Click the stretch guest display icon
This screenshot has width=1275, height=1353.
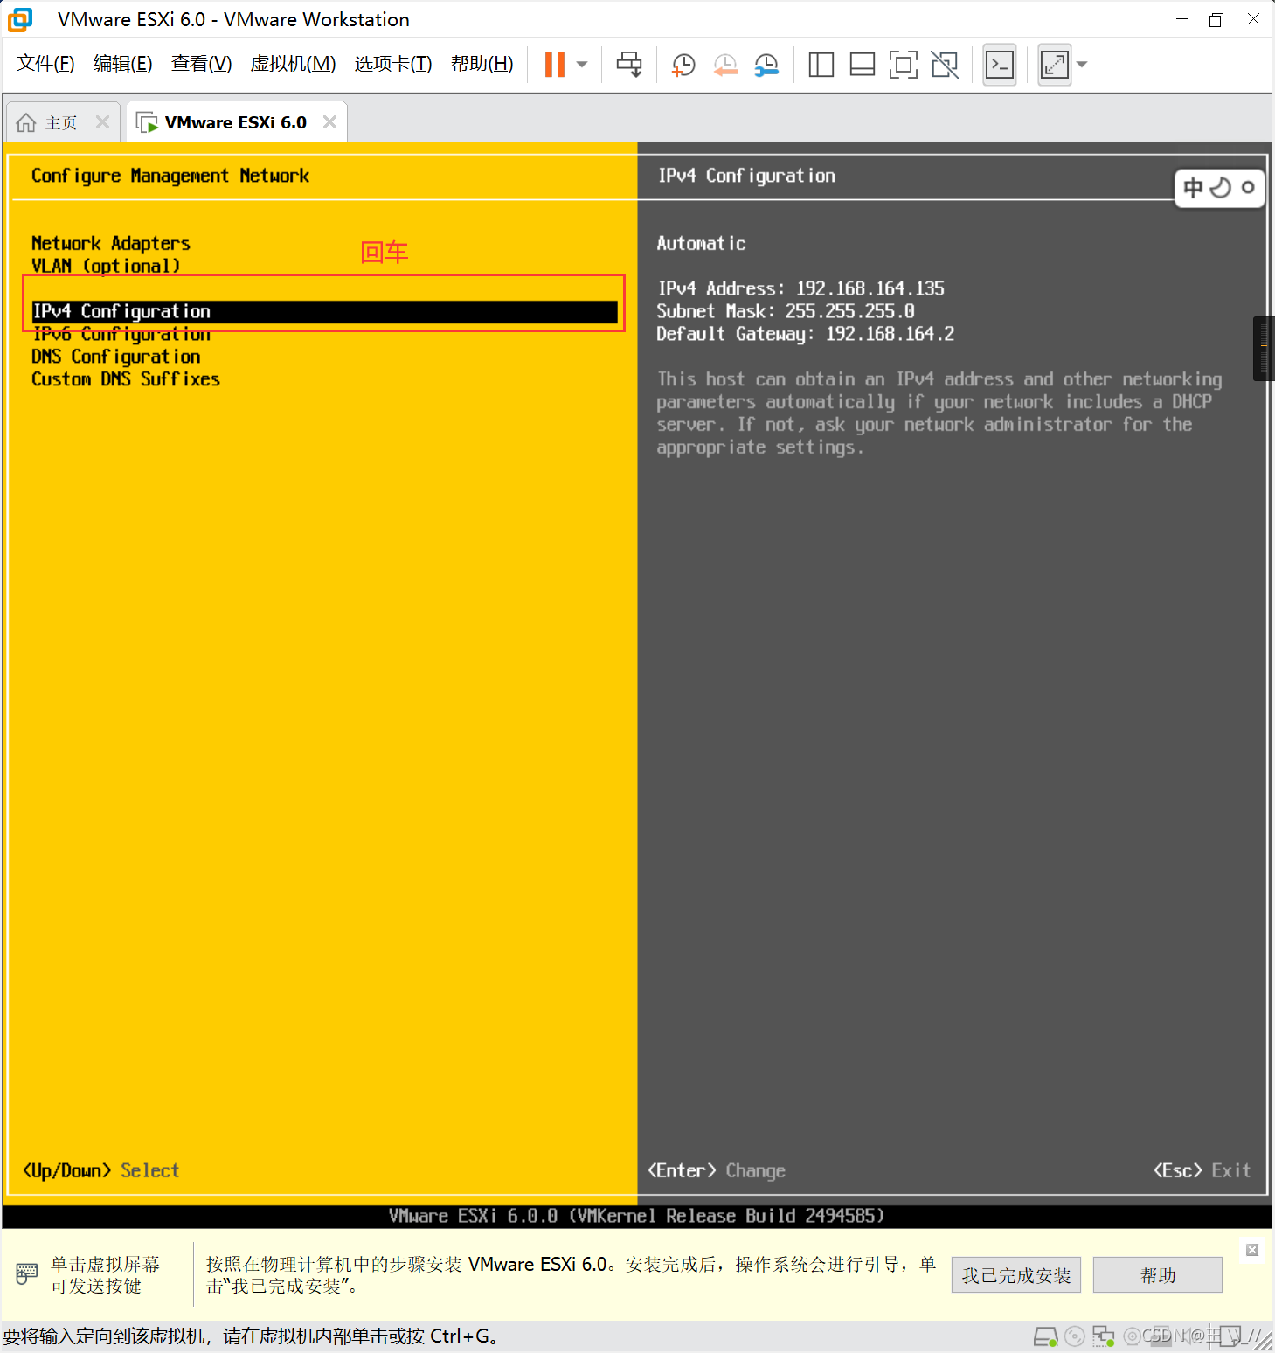(x=1055, y=65)
